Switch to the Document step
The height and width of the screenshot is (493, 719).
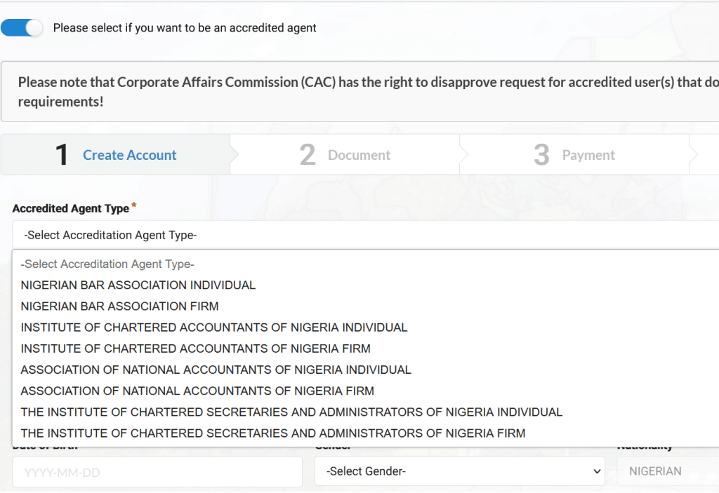pos(345,154)
